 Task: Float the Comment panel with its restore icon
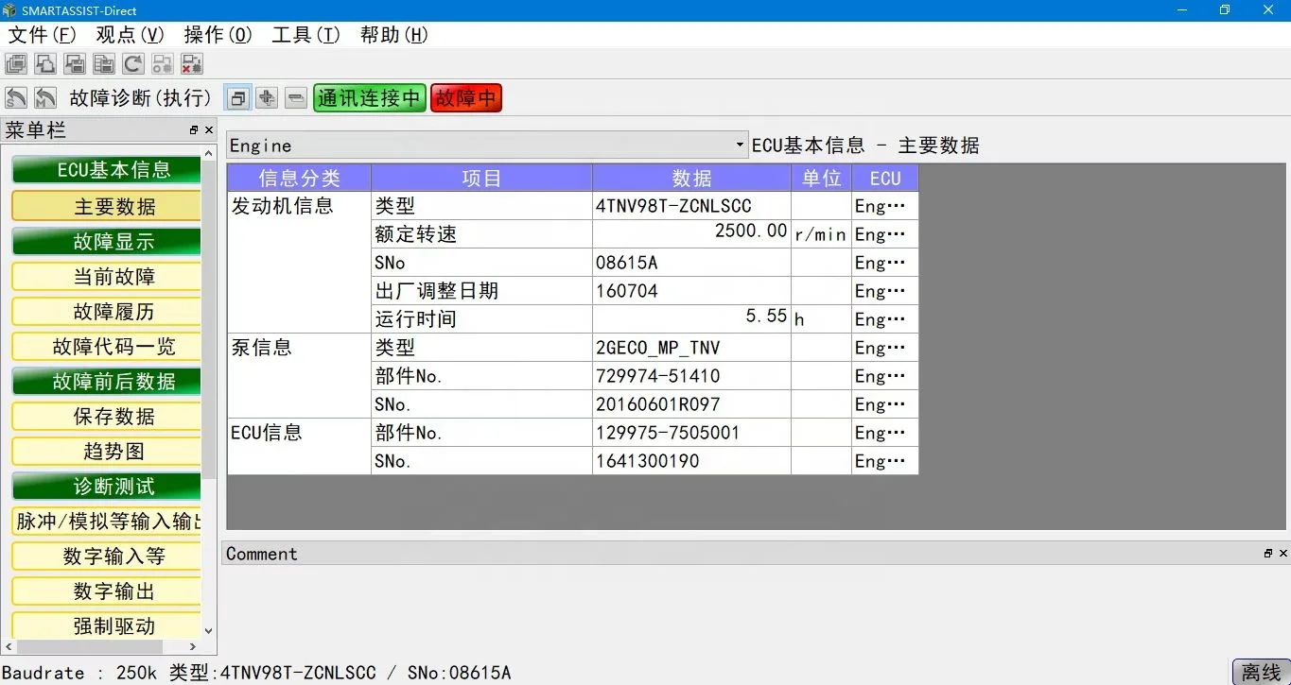point(1268,554)
